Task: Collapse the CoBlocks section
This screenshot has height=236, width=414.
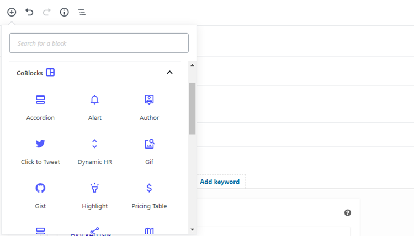Action: (x=170, y=73)
